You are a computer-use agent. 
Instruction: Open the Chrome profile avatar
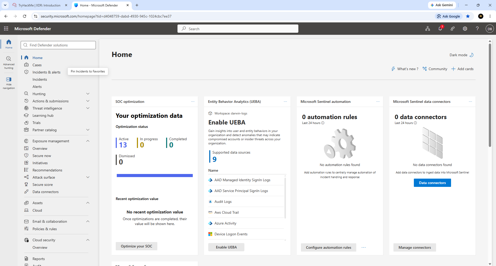(481, 16)
